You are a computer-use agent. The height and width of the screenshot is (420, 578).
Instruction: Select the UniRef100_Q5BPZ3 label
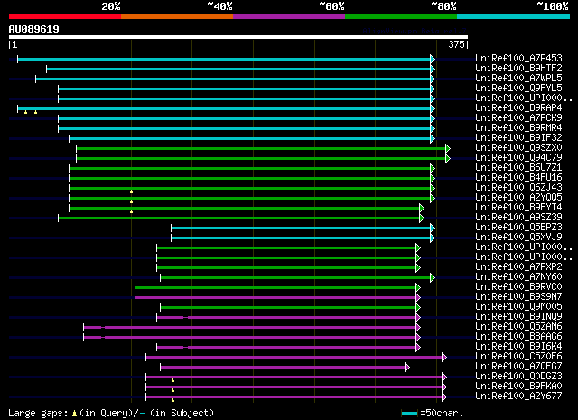click(x=518, y=228)
